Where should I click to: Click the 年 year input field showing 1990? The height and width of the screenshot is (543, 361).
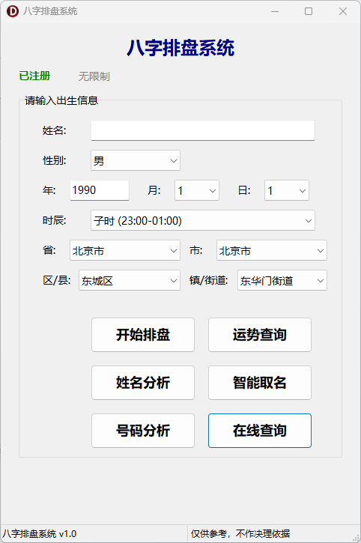coord(100,190)
